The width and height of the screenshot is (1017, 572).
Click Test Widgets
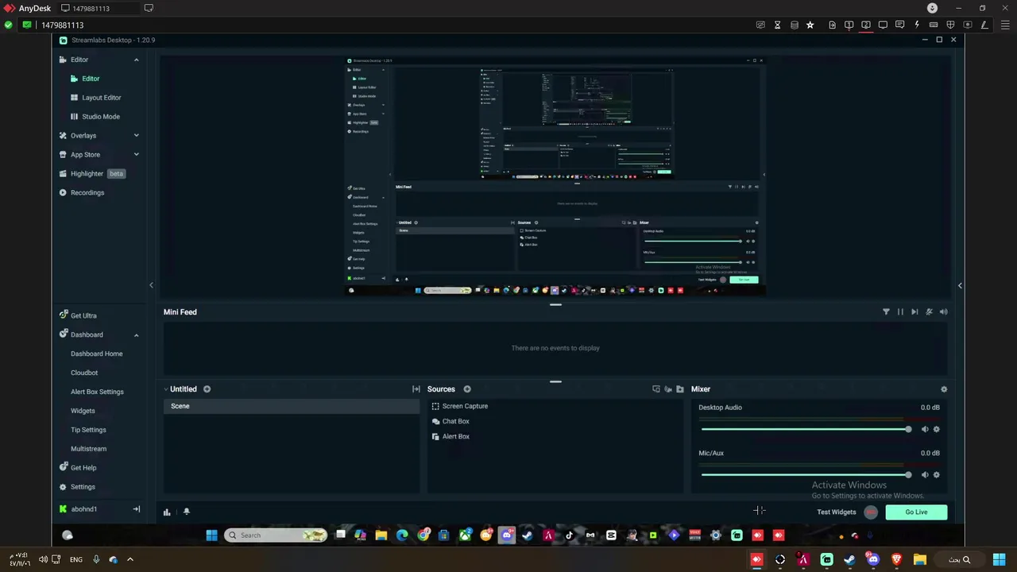coord(836,512)
